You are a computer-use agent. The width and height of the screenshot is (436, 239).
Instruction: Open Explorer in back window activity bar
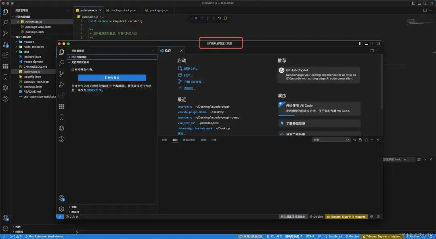pyautogui.click(x=5, y=12)
